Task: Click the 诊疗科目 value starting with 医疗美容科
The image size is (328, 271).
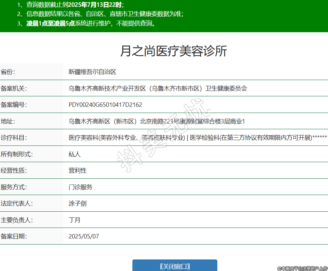Action: point(198,138)
